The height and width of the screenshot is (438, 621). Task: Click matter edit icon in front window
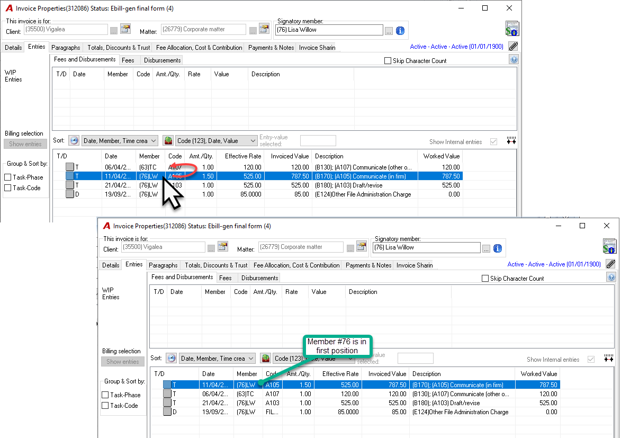point(361,247)
